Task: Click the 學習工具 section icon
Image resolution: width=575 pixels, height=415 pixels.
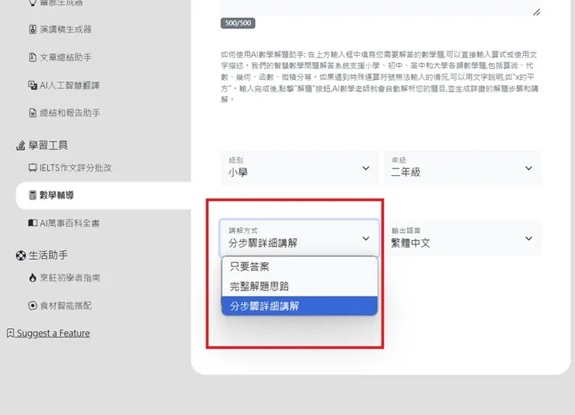Action: (21, 145)
